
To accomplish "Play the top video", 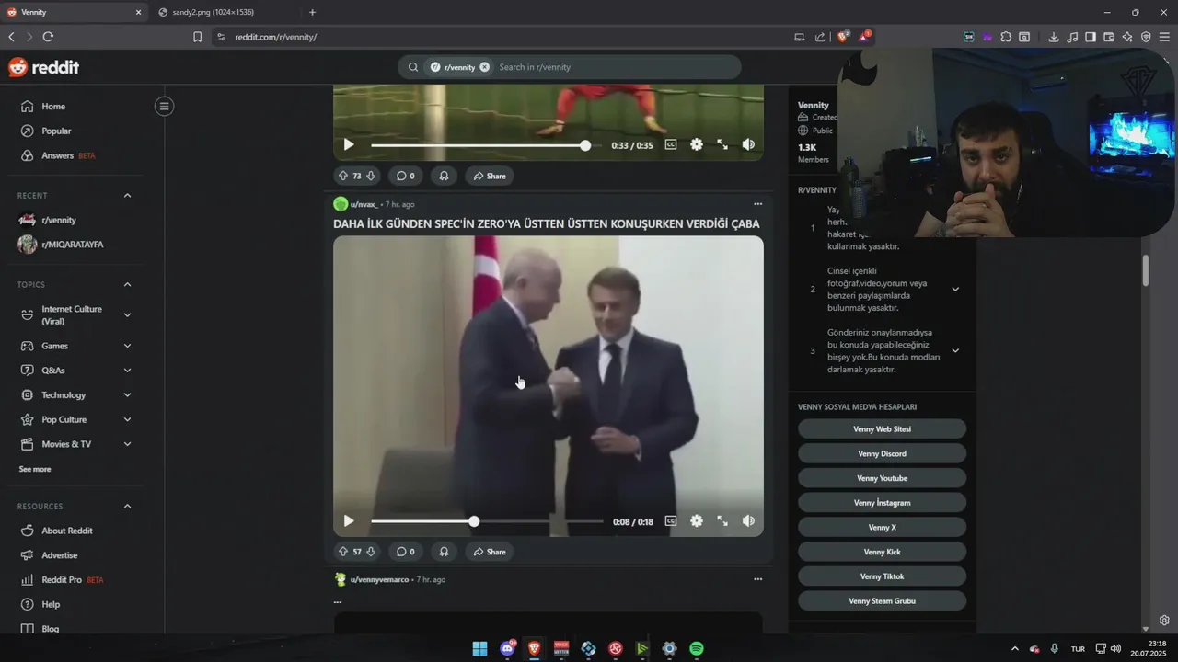I will (x=349, y=144).
